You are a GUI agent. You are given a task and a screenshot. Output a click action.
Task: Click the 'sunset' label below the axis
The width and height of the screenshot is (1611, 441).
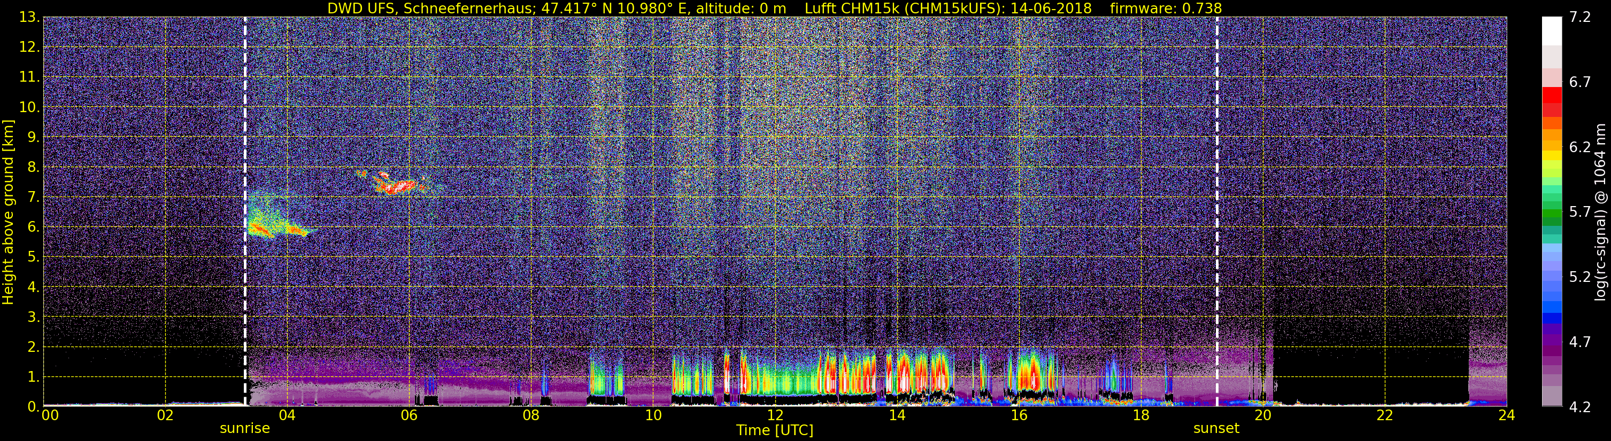point(1216,429)
